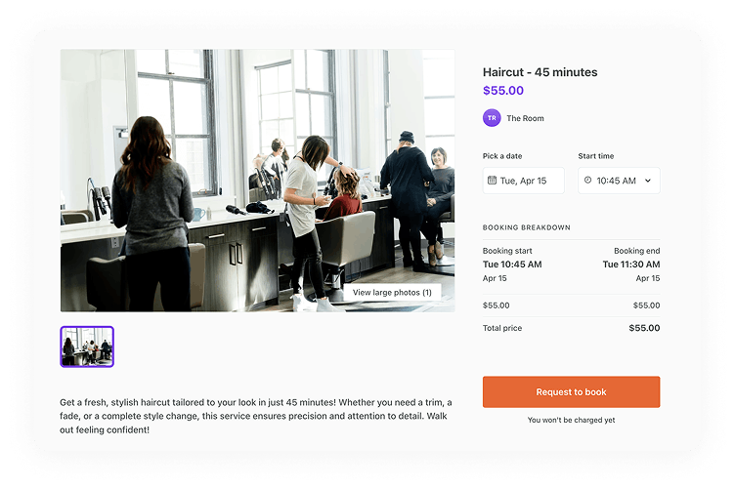Image resolution: width=735 pixels, height=489 pixels.
Task: Click the Booking end Tue 11:30 AM
Action: click(x=631, y=265)
